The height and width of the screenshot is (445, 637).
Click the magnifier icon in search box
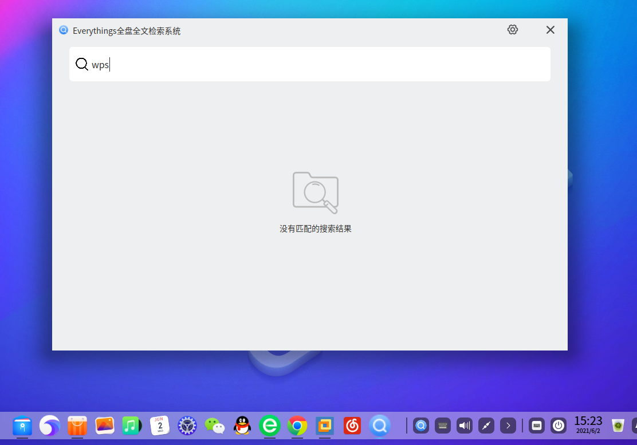point(82,64)
